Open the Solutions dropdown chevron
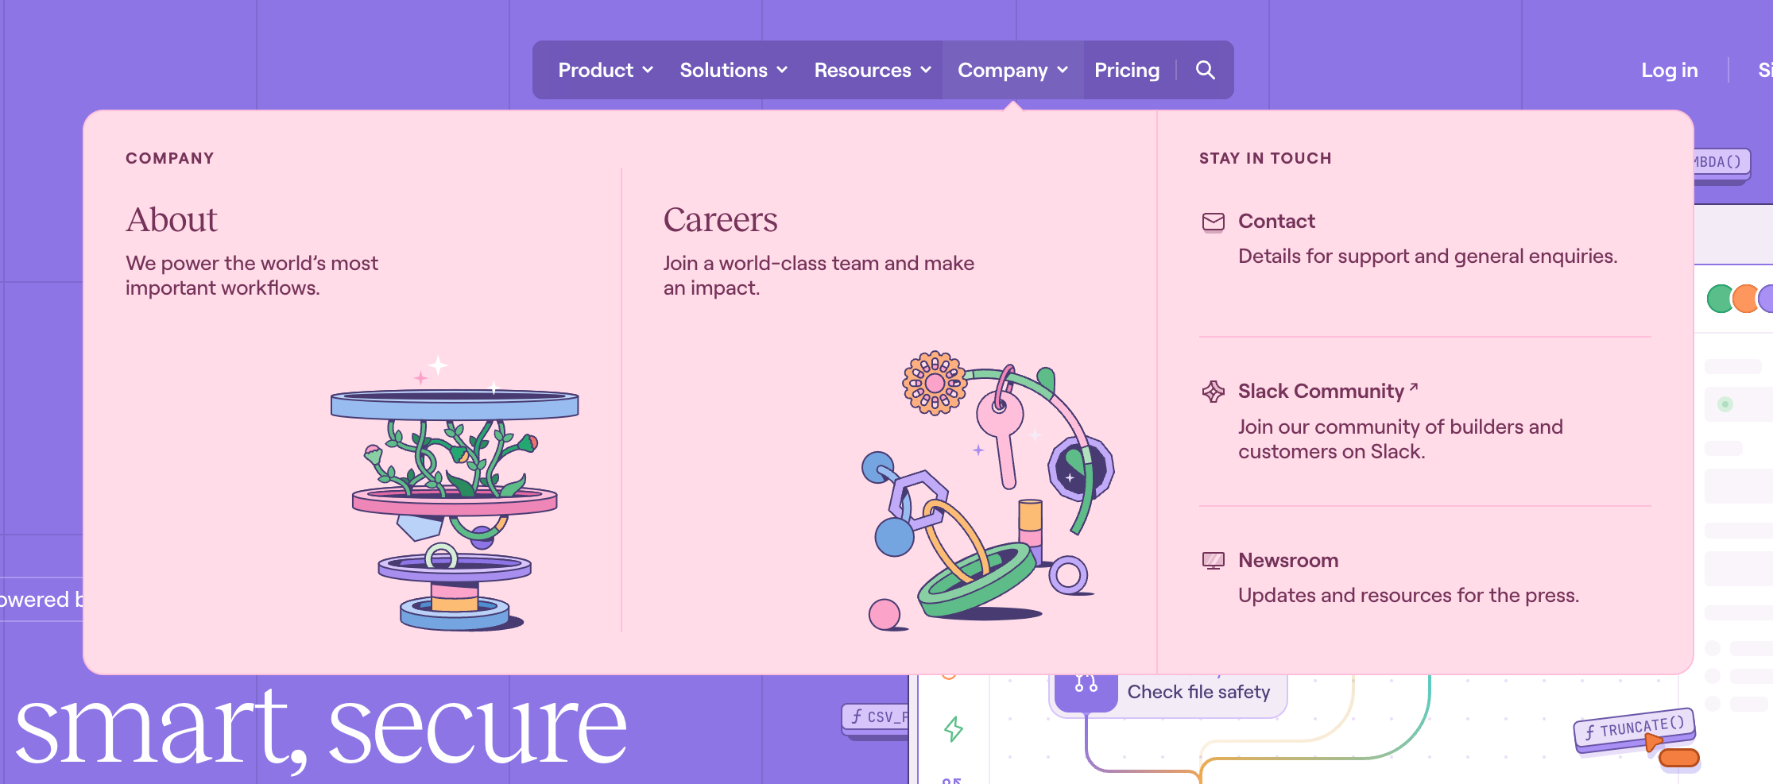Image resolution: width=1773 pixels, height=784 pixels. click(782, 70)
